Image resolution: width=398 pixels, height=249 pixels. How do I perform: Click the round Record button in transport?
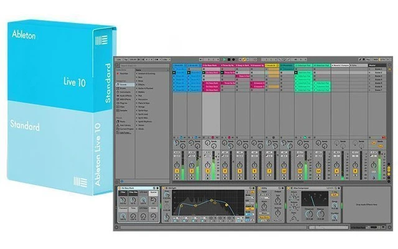pyautogui.click(x=233, y=60)
